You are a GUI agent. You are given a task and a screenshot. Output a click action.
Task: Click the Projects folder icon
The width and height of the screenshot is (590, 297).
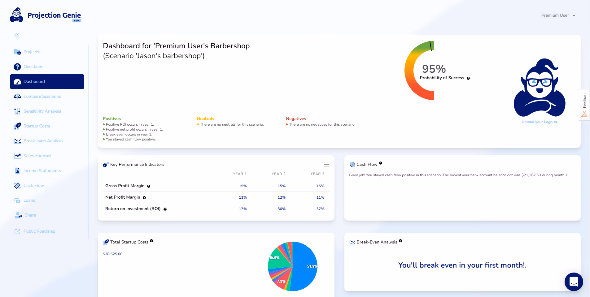(x=17, y=52)
